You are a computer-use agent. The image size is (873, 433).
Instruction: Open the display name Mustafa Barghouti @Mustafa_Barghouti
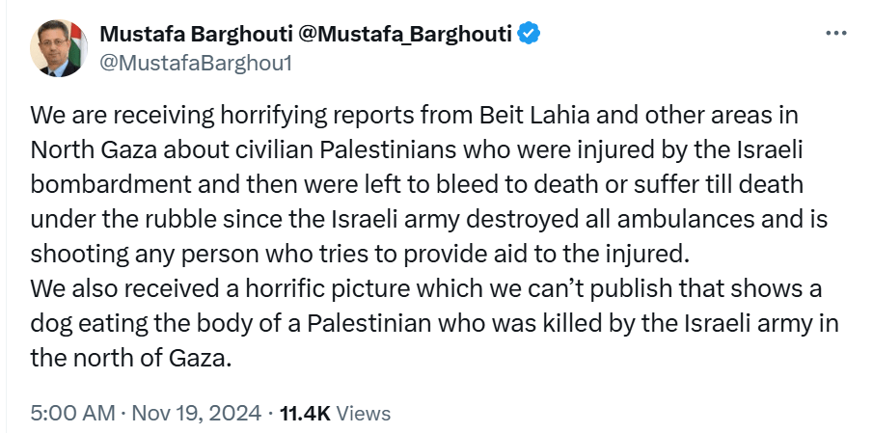click(x=306, y=35)
